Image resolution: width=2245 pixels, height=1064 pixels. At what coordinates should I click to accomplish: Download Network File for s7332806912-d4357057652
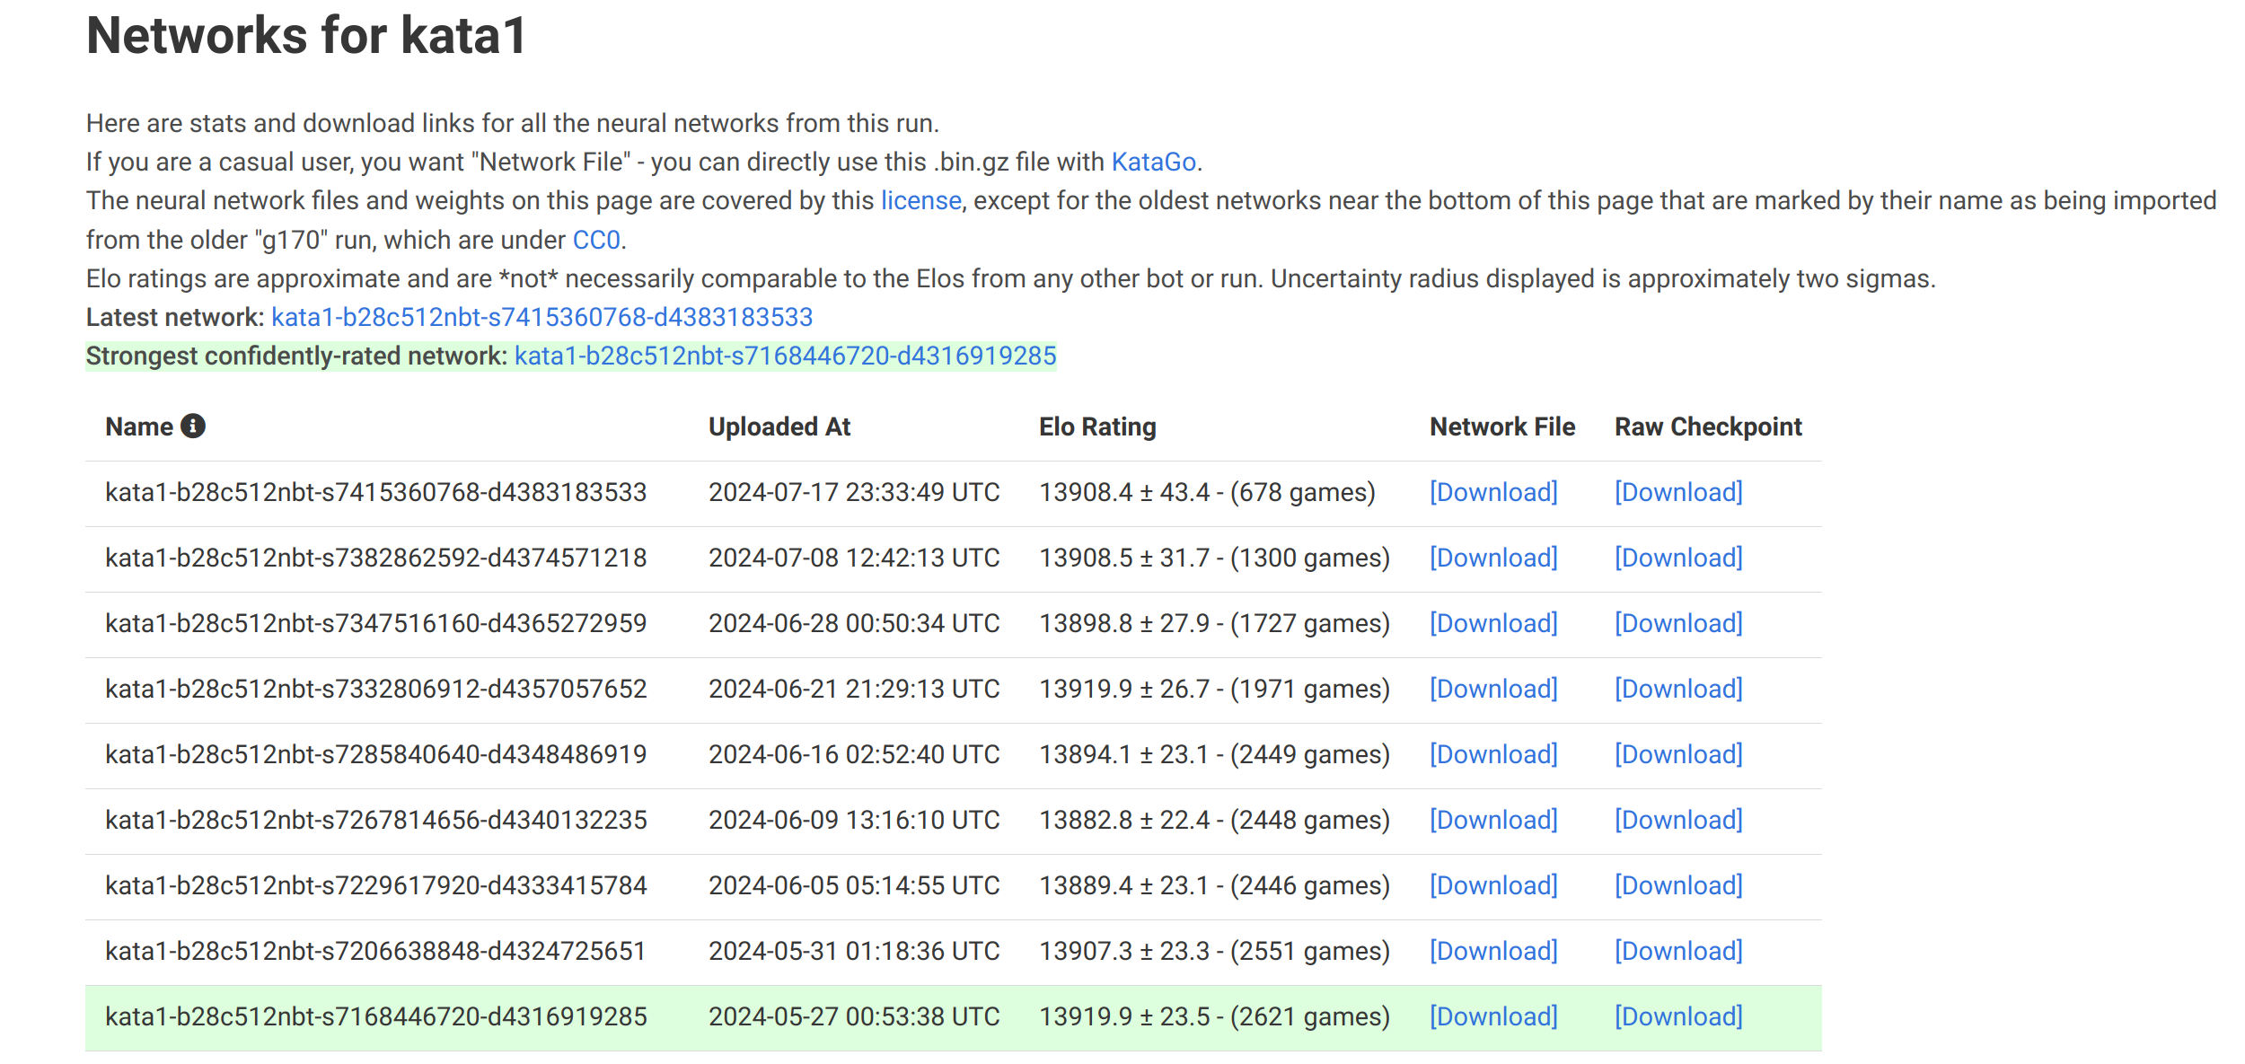tap(1493, 689)
